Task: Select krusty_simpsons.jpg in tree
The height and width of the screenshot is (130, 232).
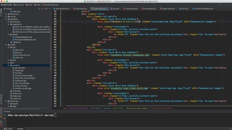Action: 22,75
